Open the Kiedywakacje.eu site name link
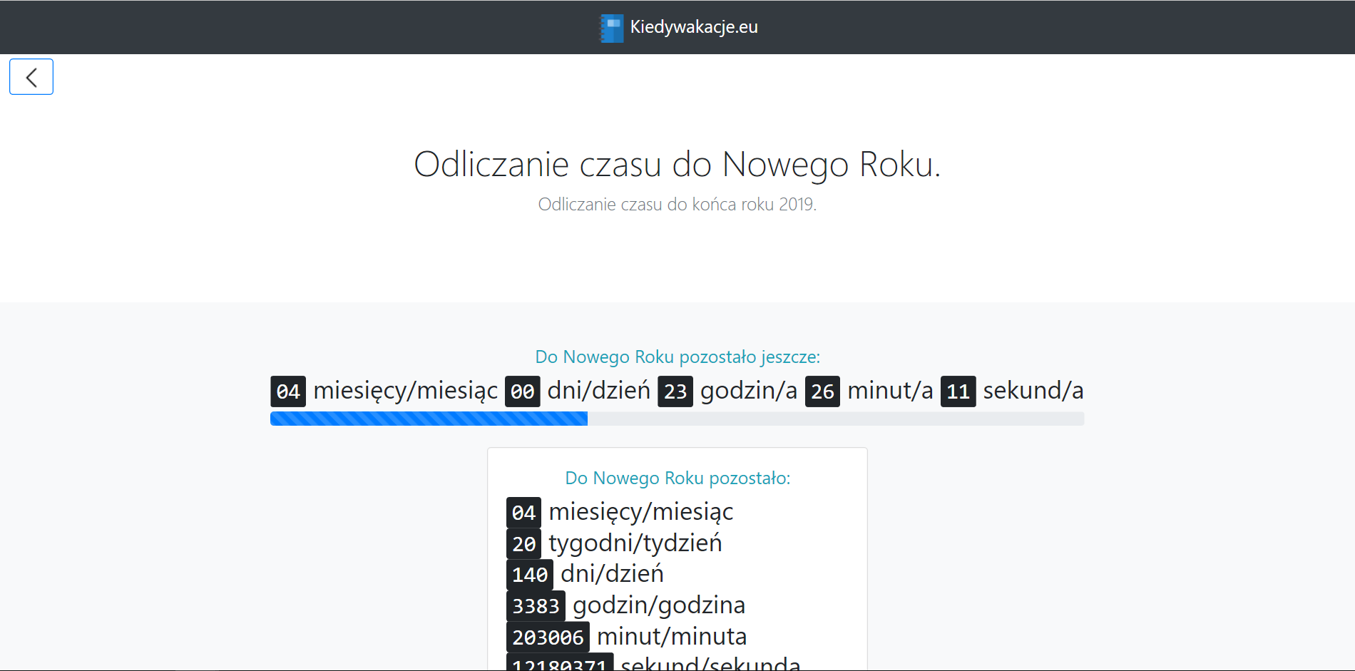Image resolution: width=1355 pixels, height=671 pixels. [x=693, y=27]
